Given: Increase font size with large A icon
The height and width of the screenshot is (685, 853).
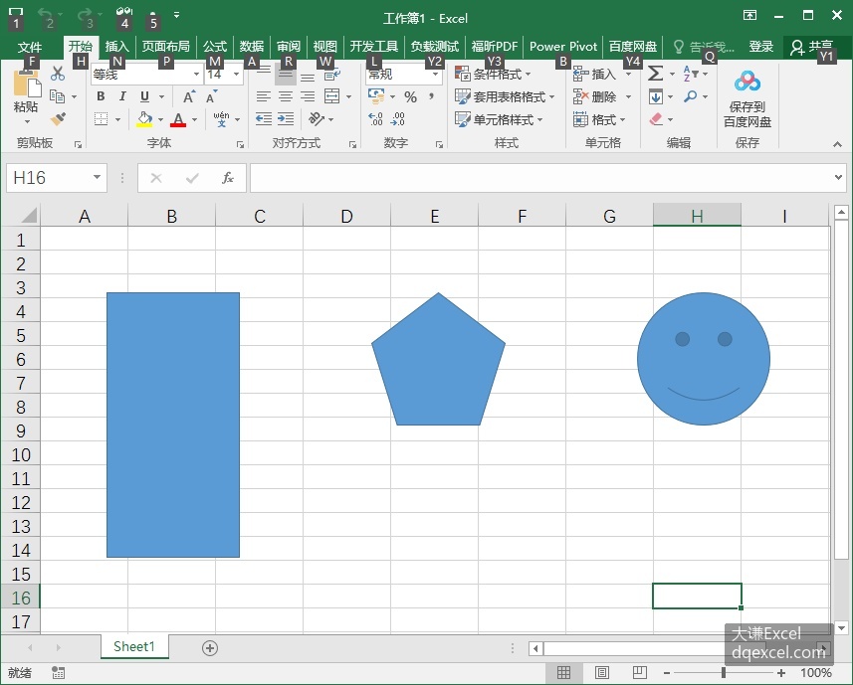Looking at the screenshot, I should point(189,96).
